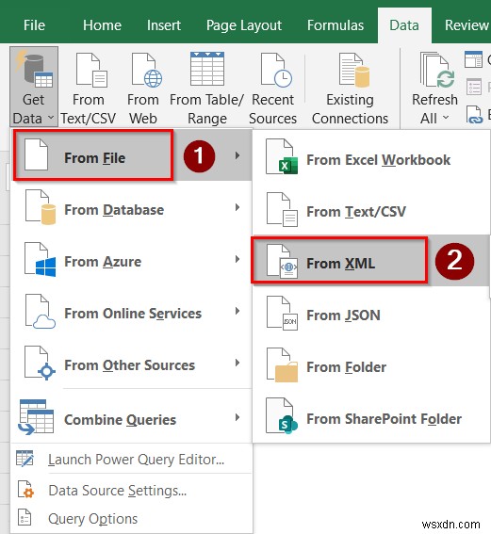Expand the From File submenu arrow
Viewport: 491px width, 534px height.
[237, 155]
